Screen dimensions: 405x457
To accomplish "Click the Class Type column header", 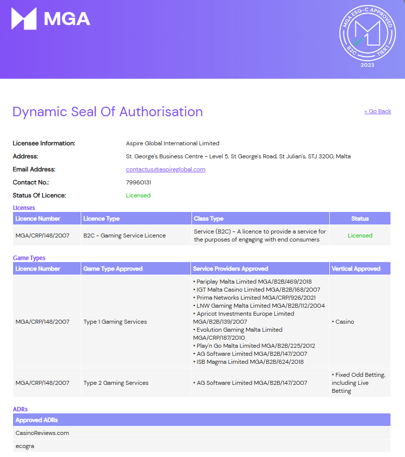I will [x=260, y=218].
